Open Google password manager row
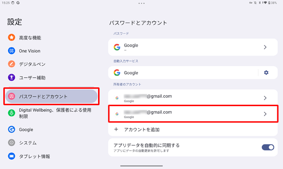 tap(193, 47)
